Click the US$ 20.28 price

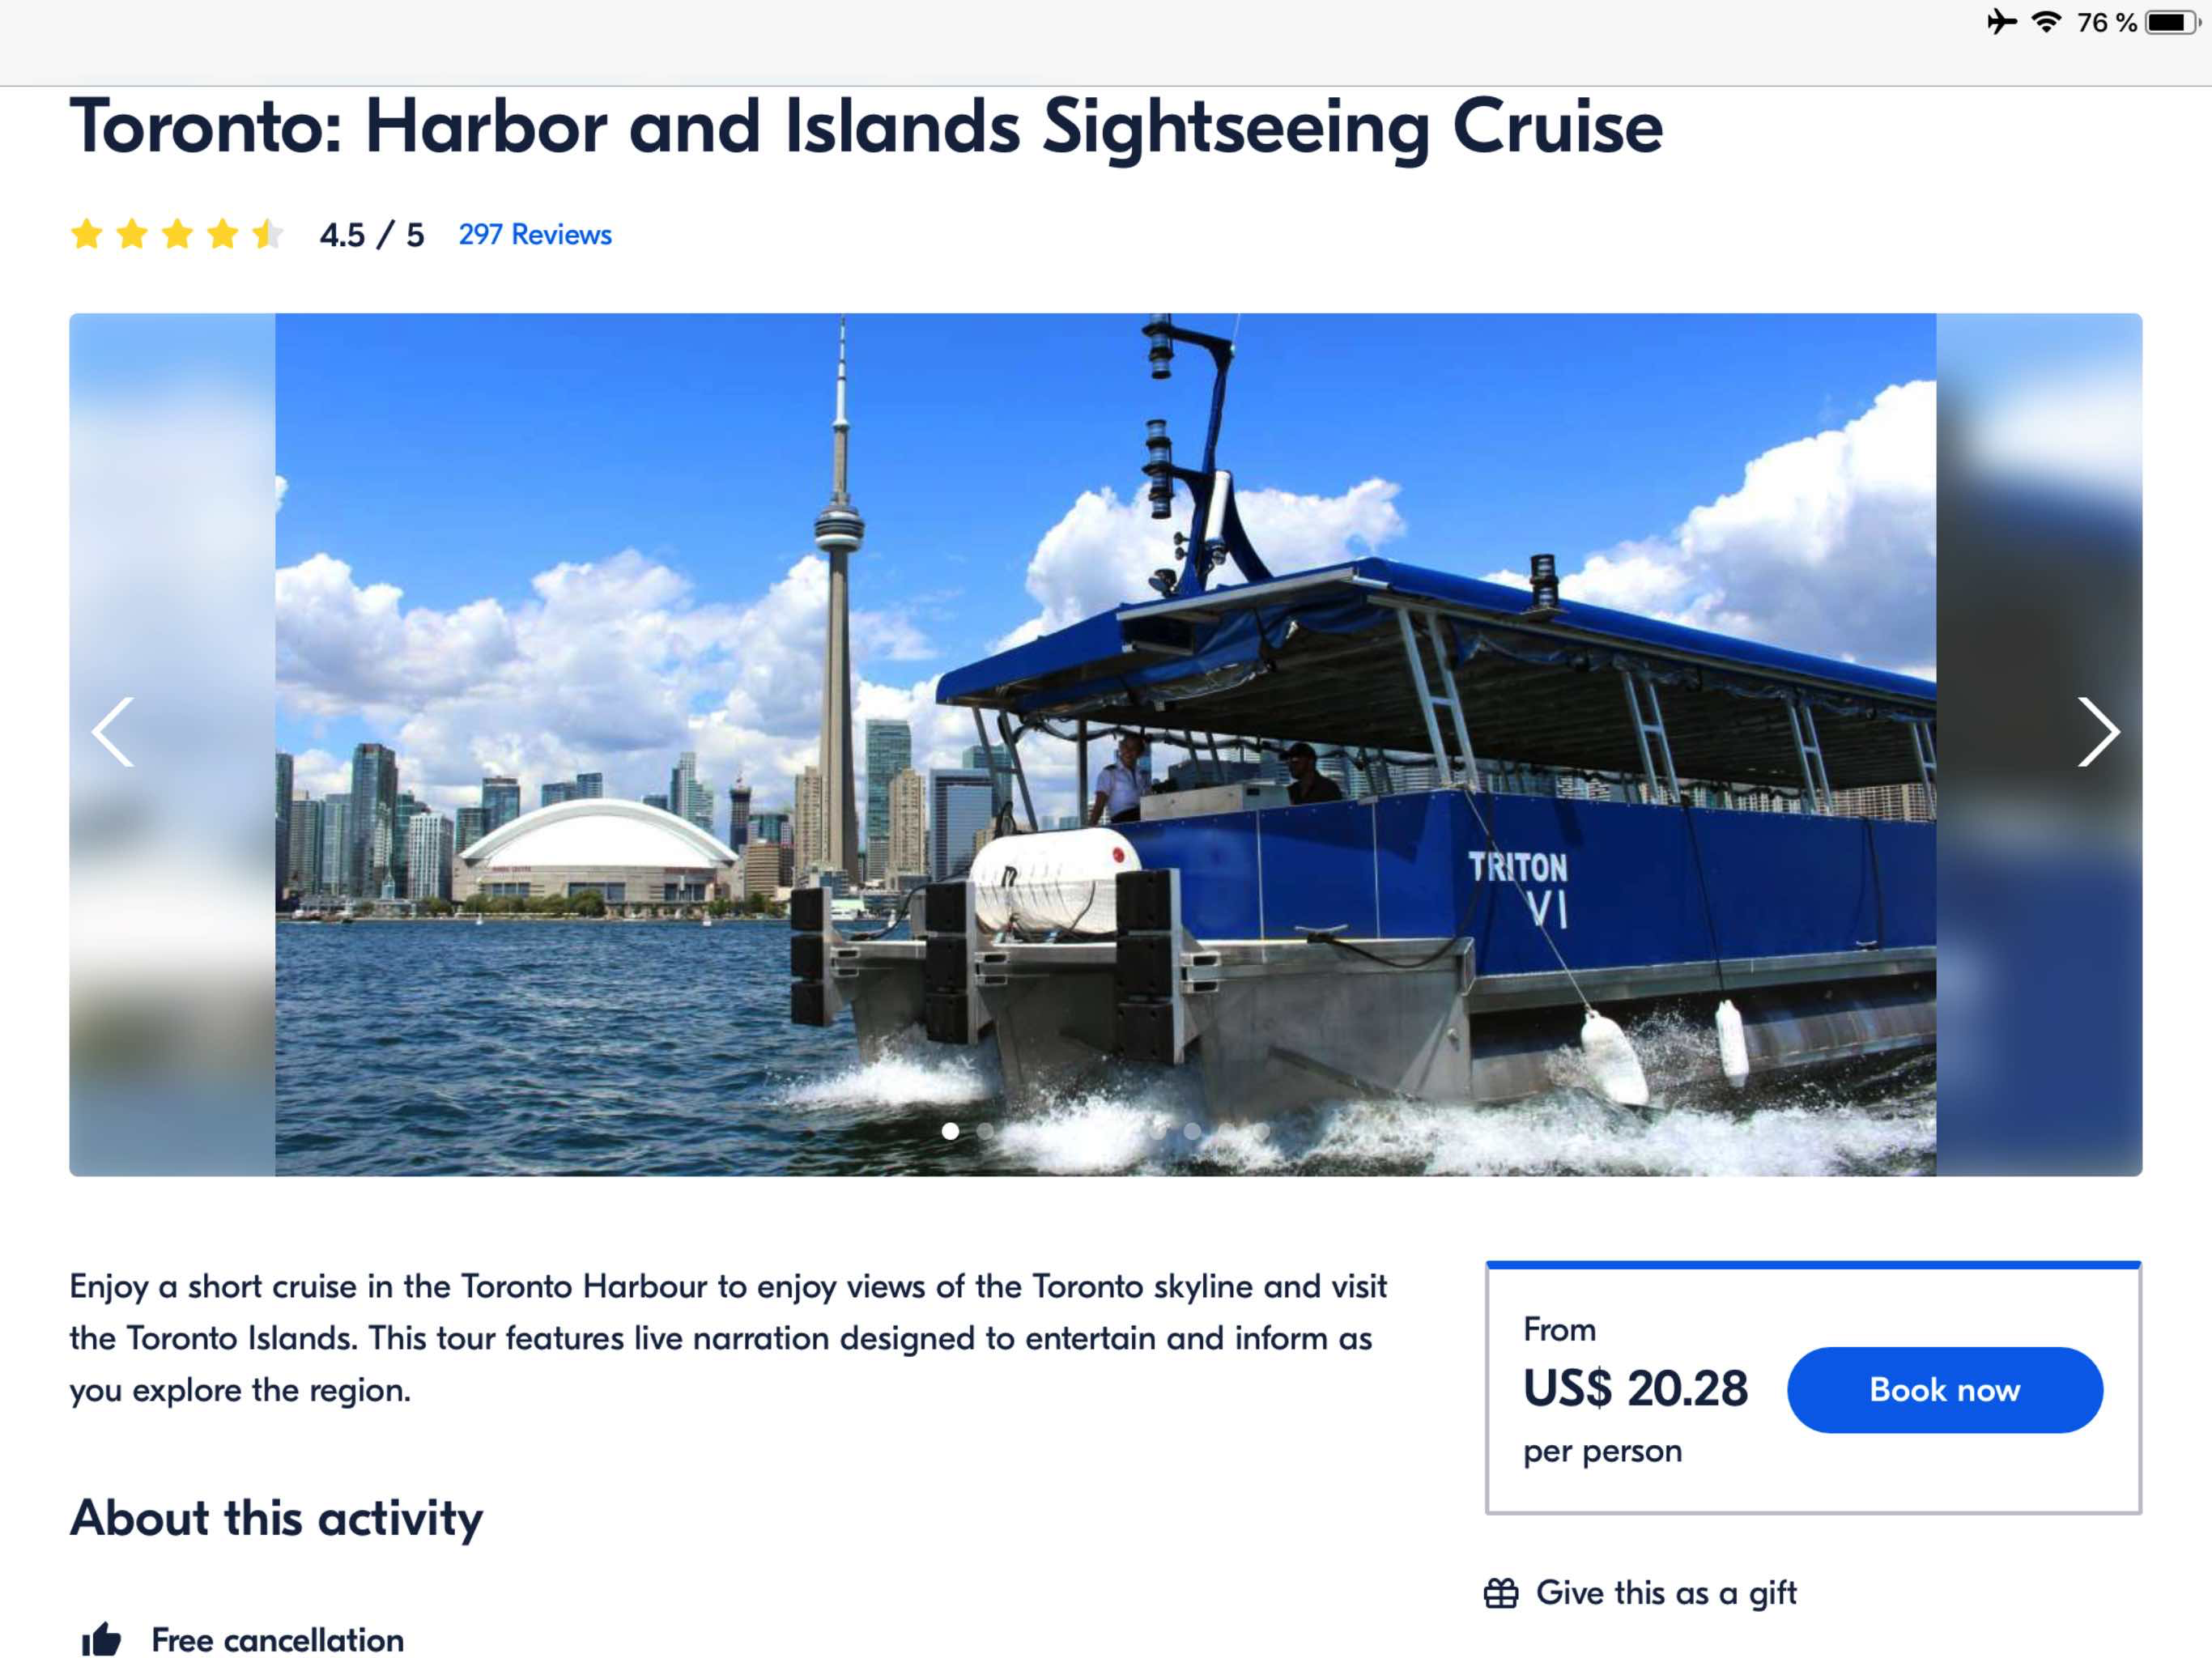pos(1635,1388)
